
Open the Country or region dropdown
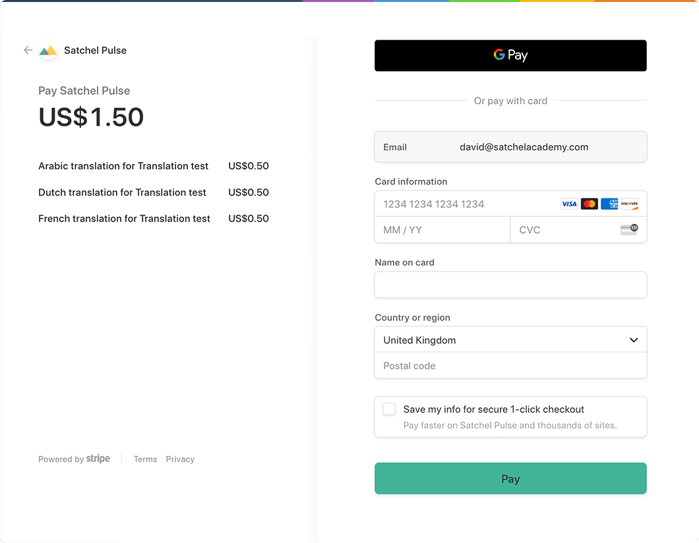[510, 340]
